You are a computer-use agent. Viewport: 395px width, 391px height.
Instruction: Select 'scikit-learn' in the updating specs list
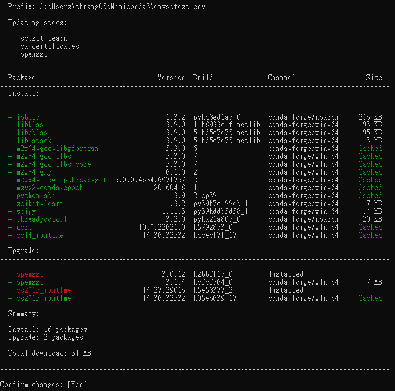point(44,38)
